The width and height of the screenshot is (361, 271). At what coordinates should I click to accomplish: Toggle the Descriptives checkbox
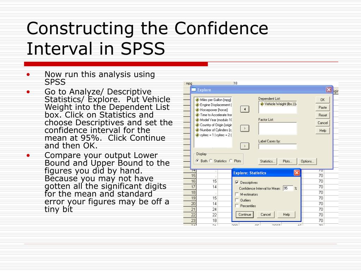click(x=237, y=182)
